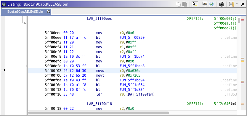Viewport: 247px width, 116px height.
Task: Click the ldr mnemonic
Action: (x=99, y=94)
